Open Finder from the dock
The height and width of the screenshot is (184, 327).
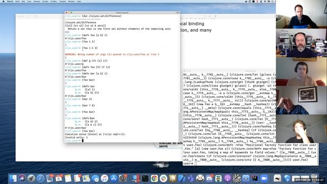pyautogui.click(x=13, y=178)
